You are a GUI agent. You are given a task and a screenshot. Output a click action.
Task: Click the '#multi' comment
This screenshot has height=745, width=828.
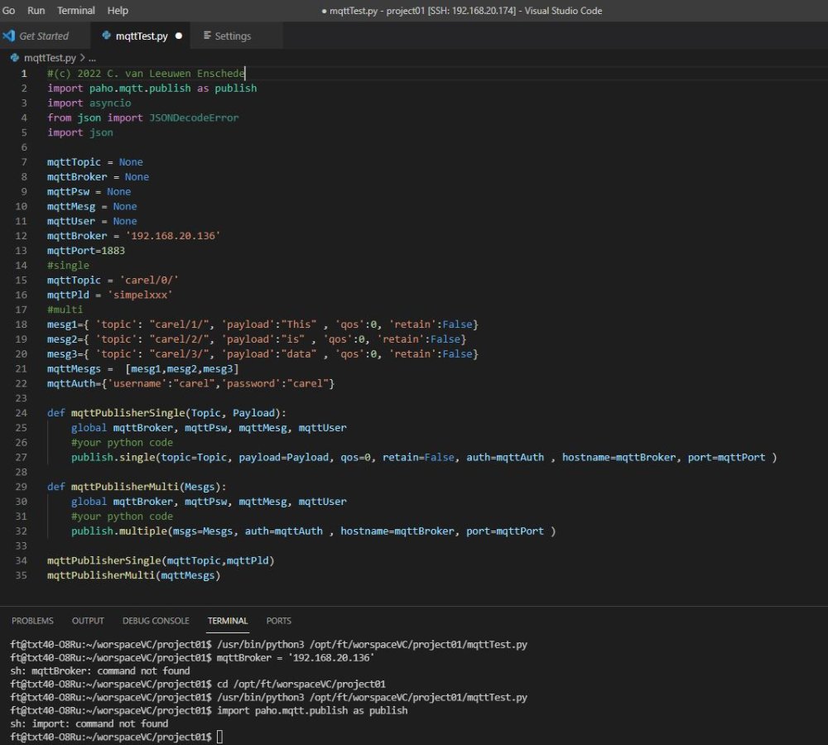(x=65, y=310)
